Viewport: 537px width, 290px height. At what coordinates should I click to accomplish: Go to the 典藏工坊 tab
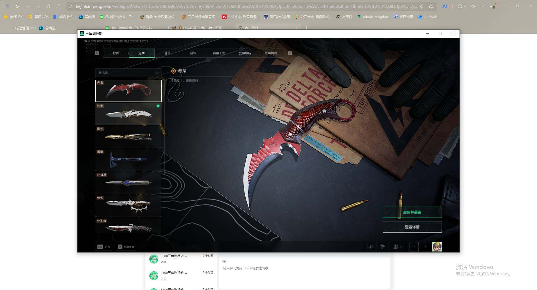(x=219, y=53)
